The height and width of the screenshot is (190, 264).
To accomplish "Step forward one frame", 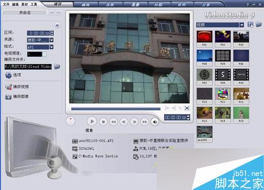I will tap(134, 122).
